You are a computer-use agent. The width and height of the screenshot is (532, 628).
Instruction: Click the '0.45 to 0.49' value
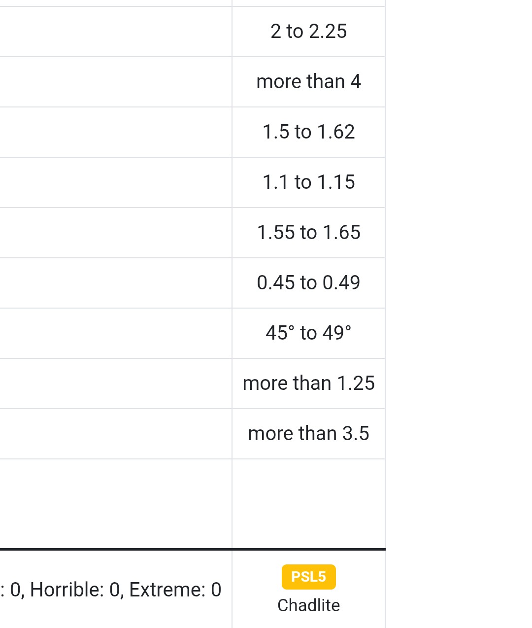[308, 283]
